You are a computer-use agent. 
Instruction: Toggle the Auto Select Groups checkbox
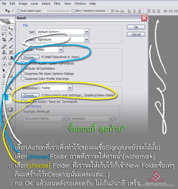(x=45, y=11)
